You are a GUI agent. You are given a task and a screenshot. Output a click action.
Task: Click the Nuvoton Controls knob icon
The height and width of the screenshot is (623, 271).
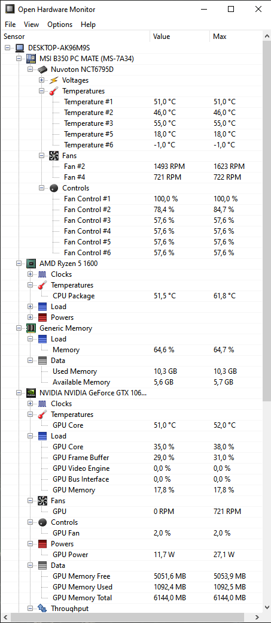54,188
